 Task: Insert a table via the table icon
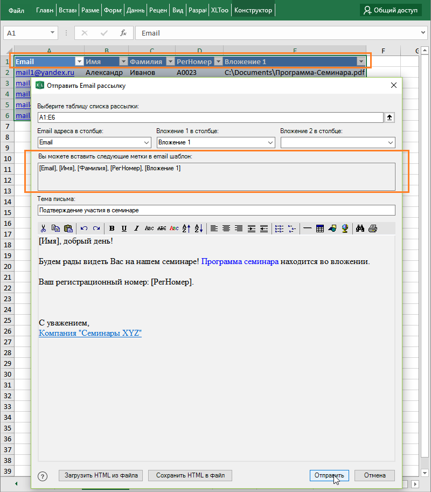(x=319, y=228)
